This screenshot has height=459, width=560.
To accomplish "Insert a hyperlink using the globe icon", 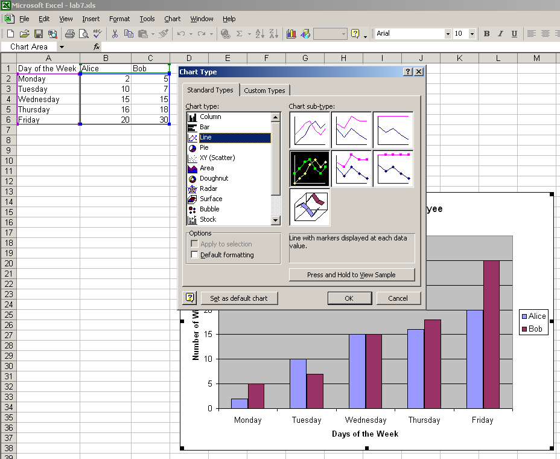I will (x=225, y=34).
